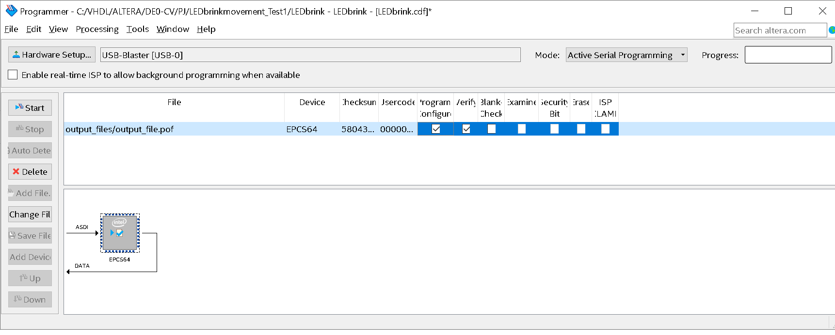Image resolution: width=835 pixels, height=335 pixels.
Task: Enable ISP CLAMP checkbox for output_file.pof
Action: click(606, 129)
